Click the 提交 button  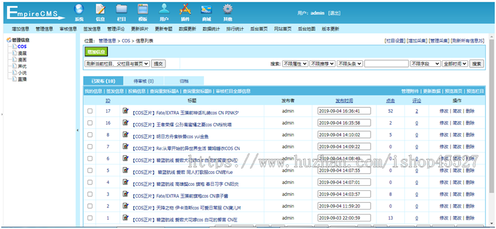(x=158, y=63)
